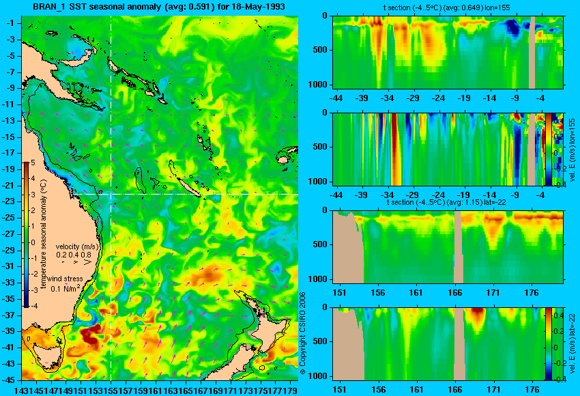Click the warm red anomaly near Tasmania

[90, 335]
